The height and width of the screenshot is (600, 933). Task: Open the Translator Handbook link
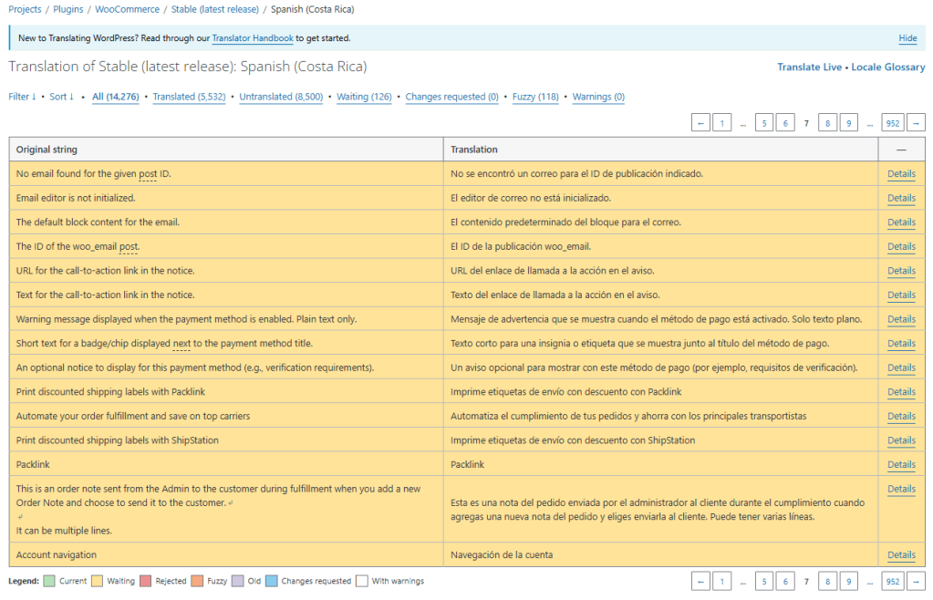tap(253, 38)
